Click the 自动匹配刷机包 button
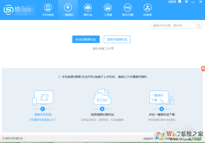Viewport: 205px width, 143px height. [86, 39]
